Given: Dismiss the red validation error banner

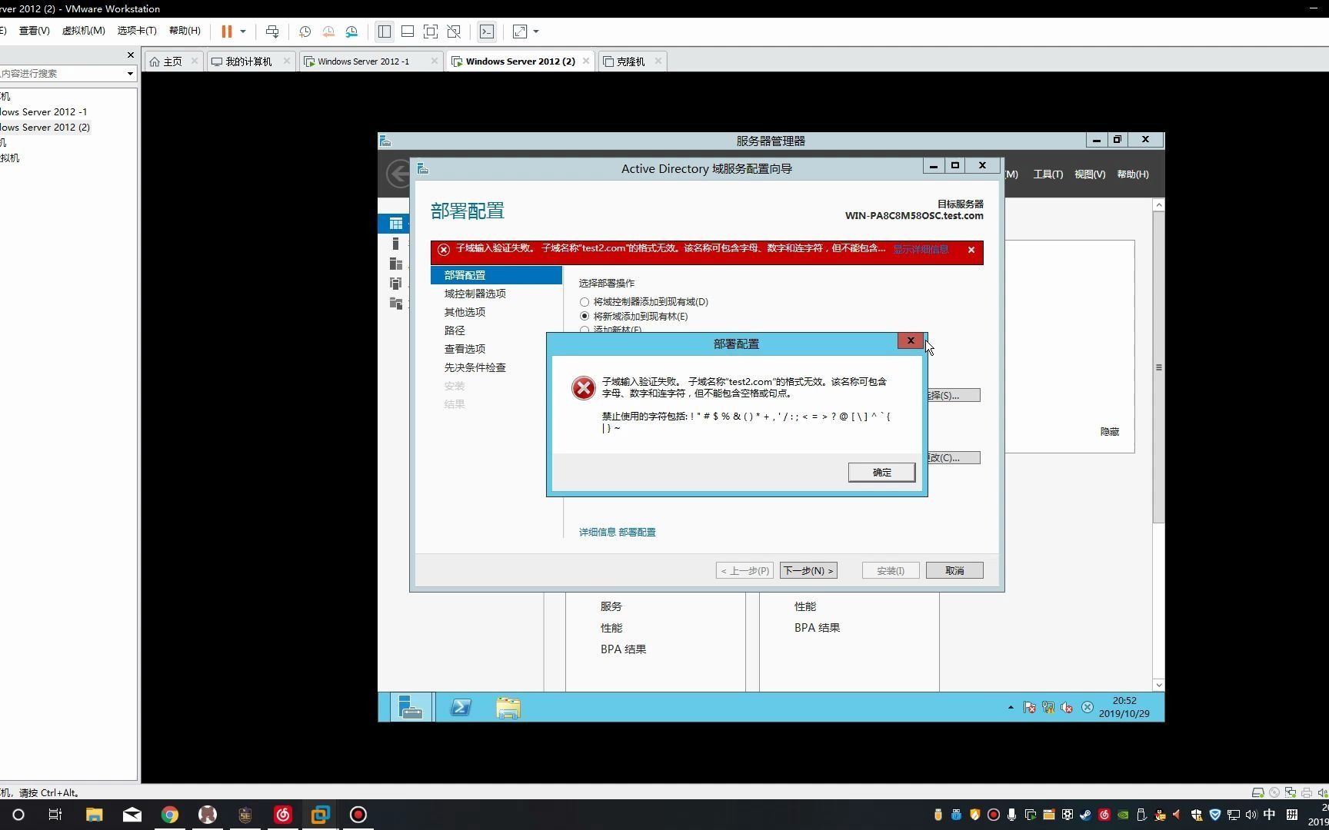Looking at the screenshot, I should point(971,250).
